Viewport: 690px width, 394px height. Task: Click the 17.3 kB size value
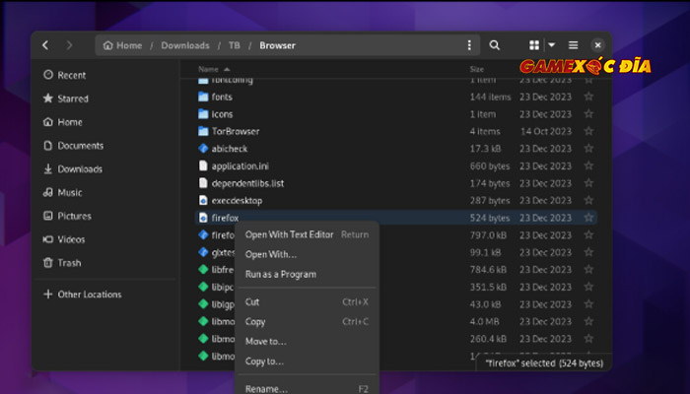(485, 149)
